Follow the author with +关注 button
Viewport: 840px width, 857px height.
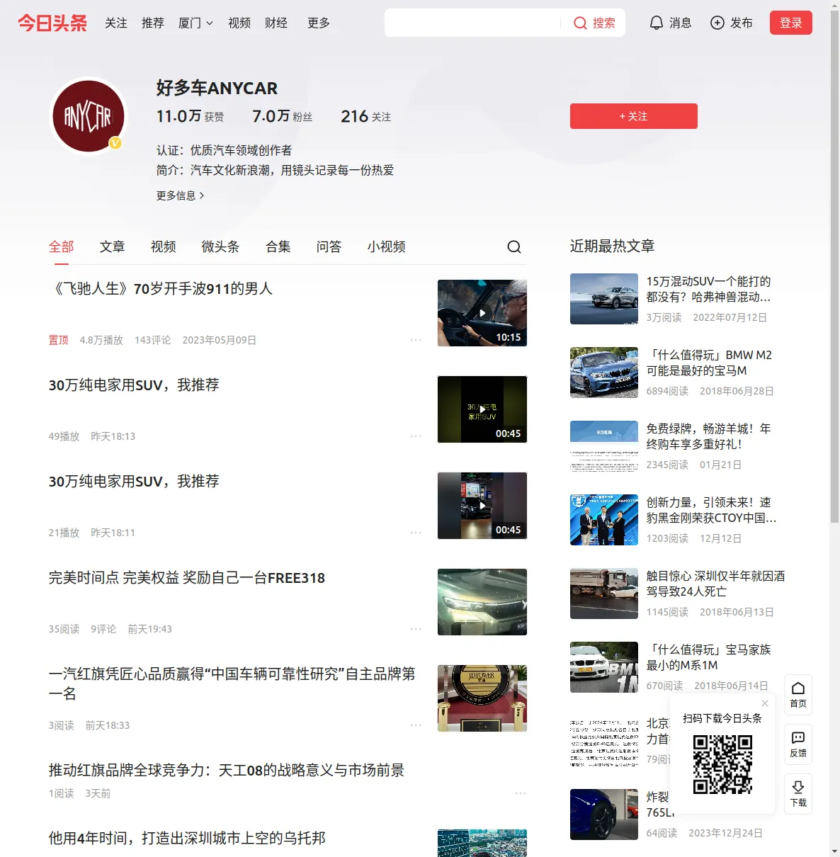pos(634,116)
